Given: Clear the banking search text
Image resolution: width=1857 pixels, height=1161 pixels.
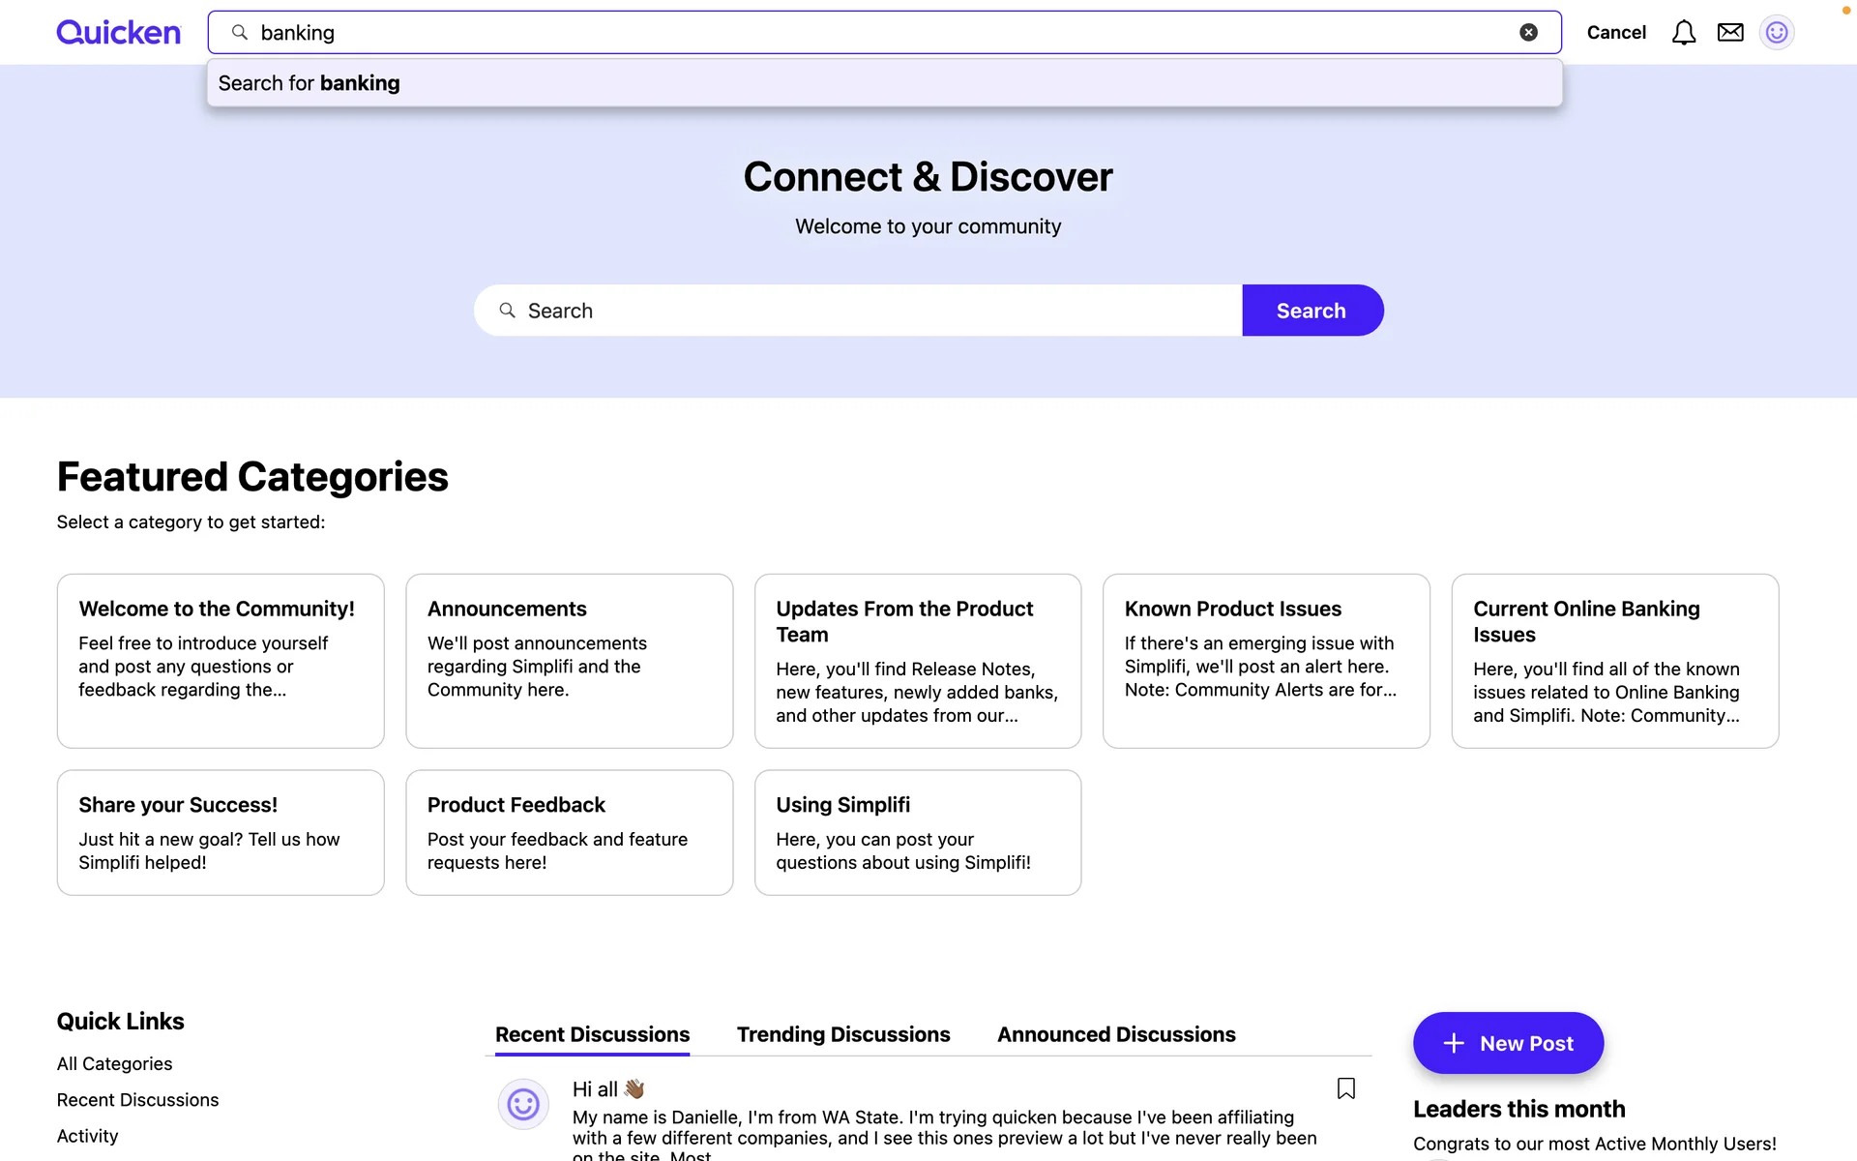Looking at the screenshot, I should click(x=1528, y=33).
